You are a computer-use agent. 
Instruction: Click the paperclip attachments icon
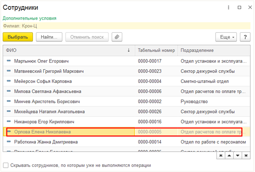tap(117, 37)
